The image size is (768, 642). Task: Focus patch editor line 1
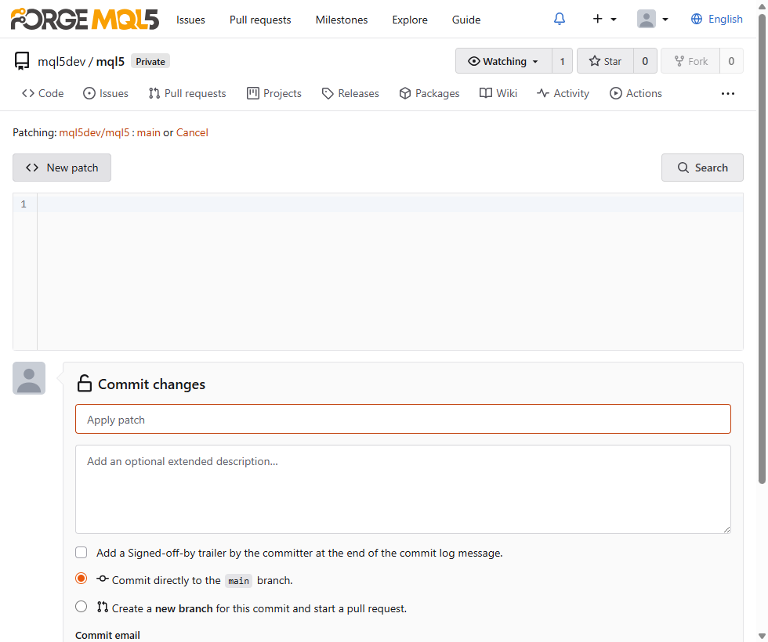coord(390,204)
